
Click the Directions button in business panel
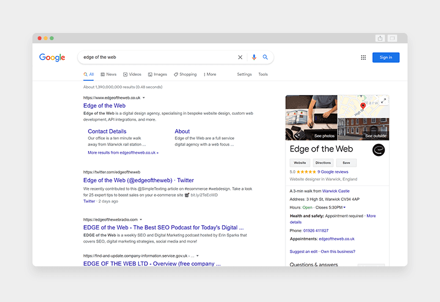[323, 163]
